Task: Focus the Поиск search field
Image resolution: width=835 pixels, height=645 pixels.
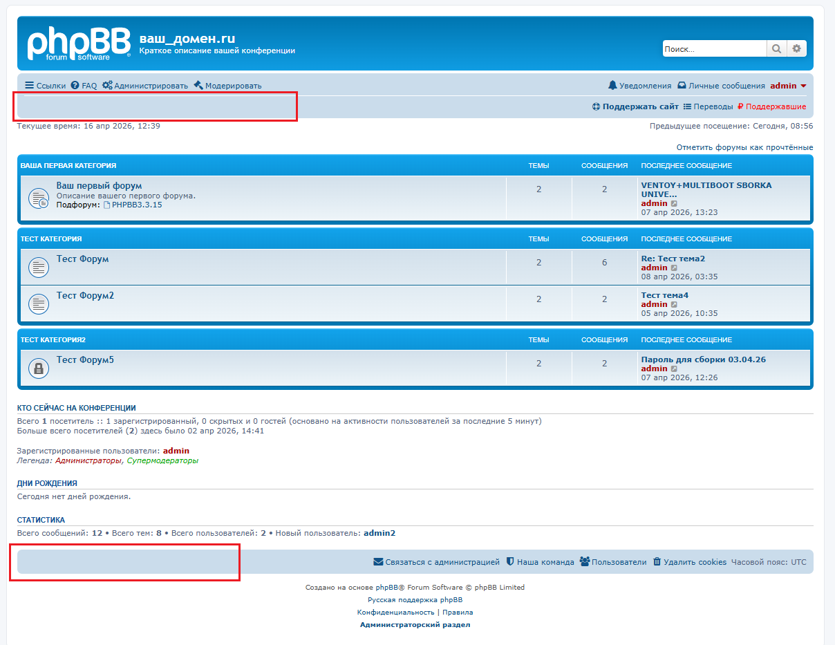Action: tap(714, 48)
